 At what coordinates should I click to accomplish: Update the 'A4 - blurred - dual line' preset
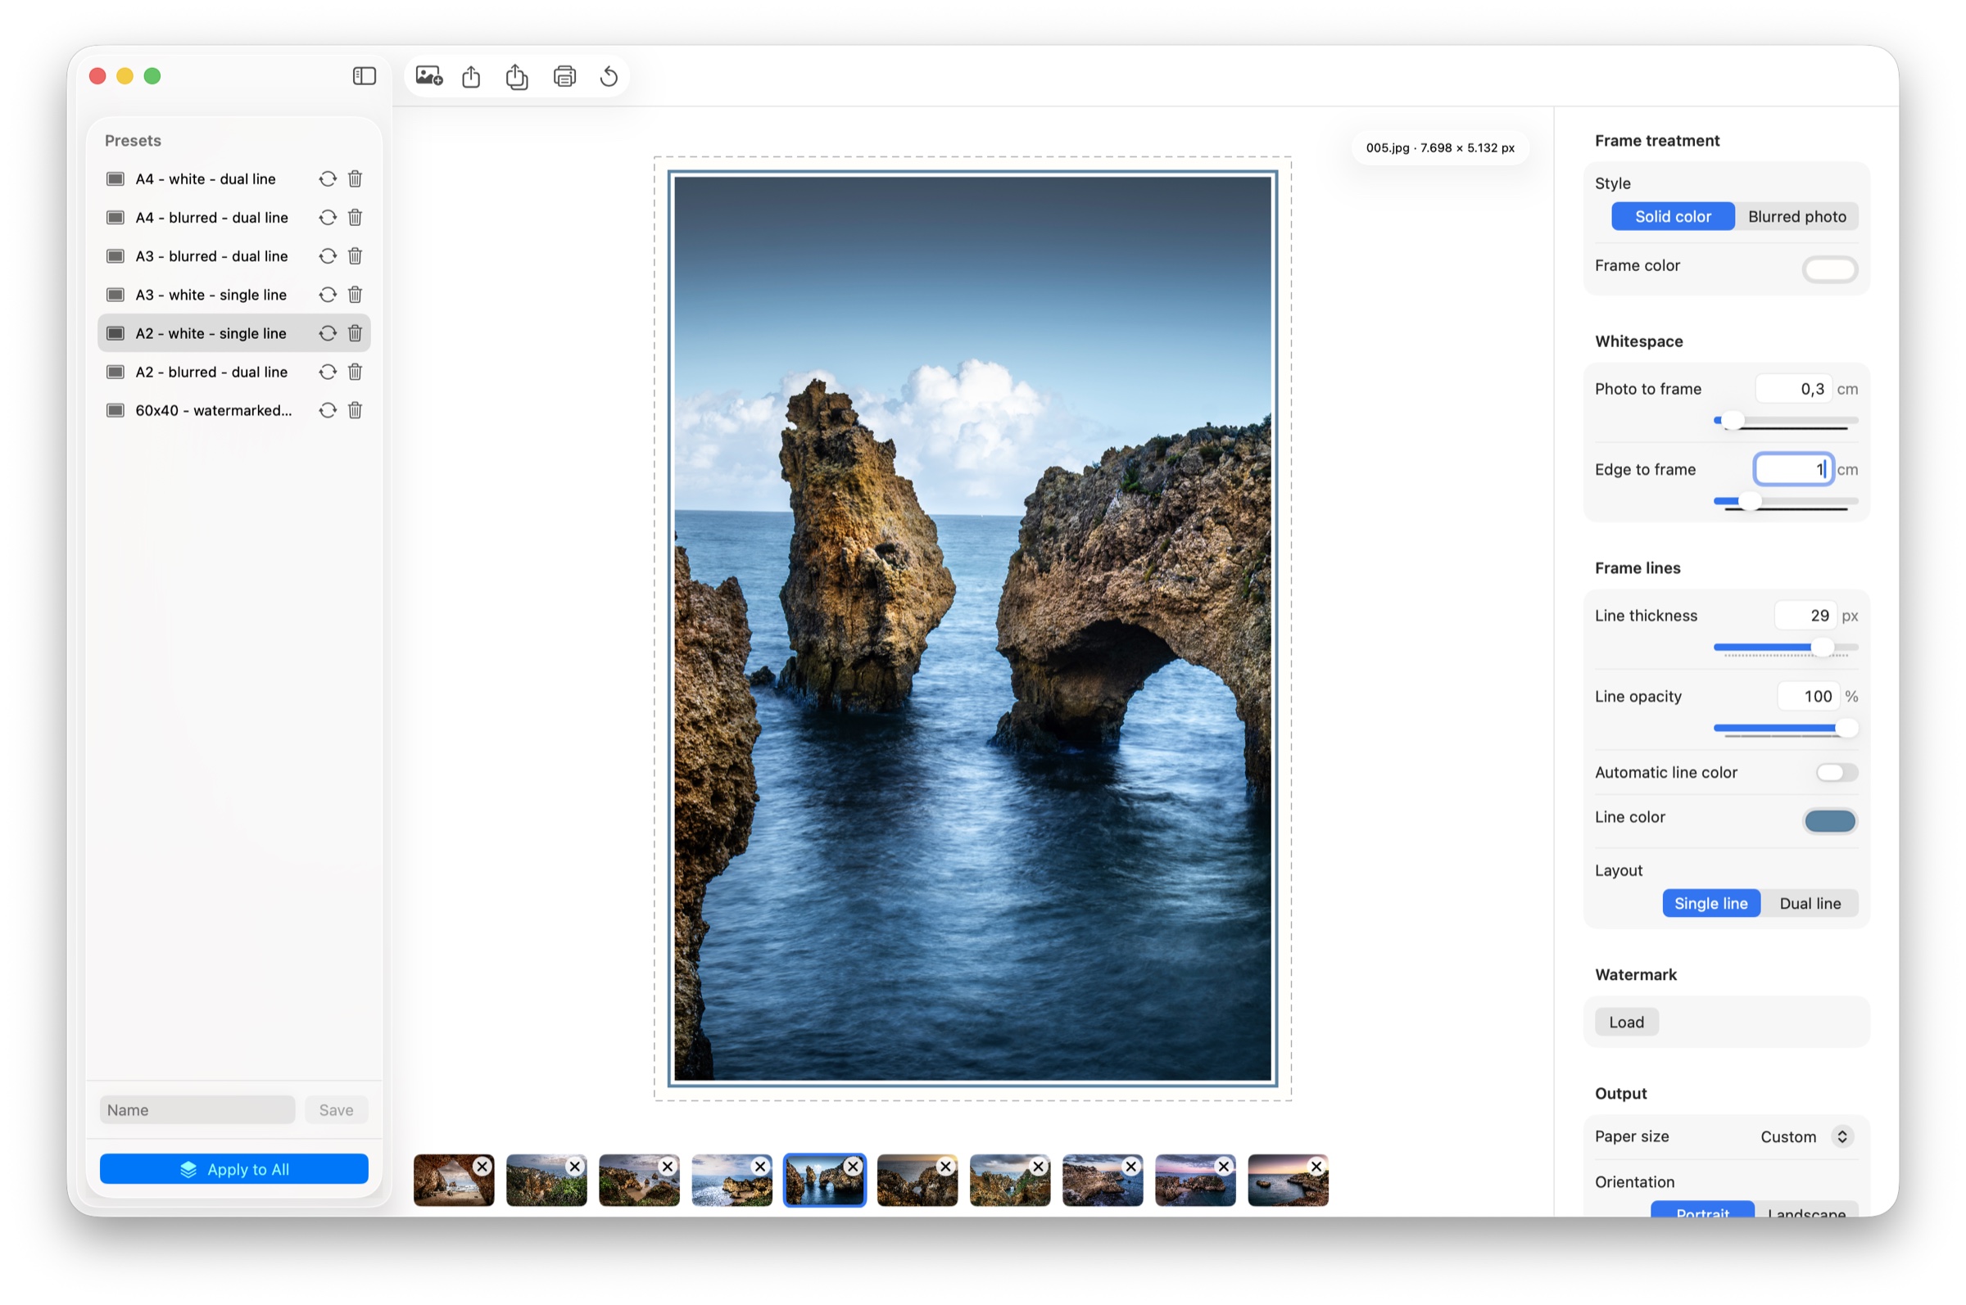pyautogui.click(x=327, y=217)
